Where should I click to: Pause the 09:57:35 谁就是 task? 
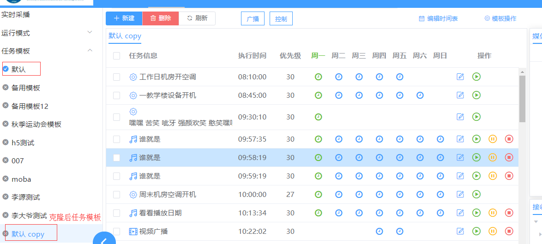click(x=493, y=139)
